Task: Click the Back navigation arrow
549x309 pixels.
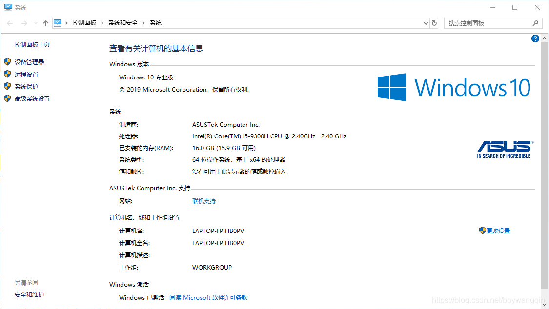Action: [10, 23]
